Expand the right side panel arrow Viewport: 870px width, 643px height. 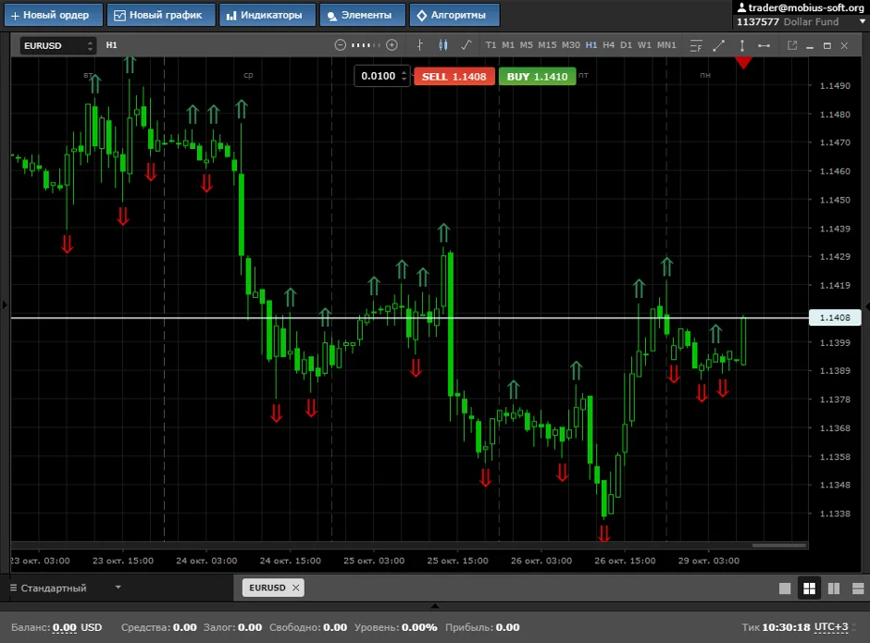click(866, 307)
